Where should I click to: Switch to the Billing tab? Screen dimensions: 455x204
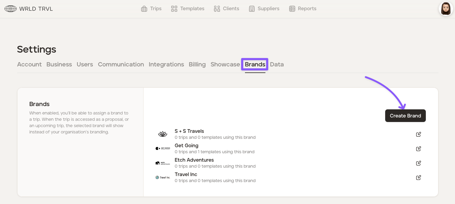click(x=197, y=64)
